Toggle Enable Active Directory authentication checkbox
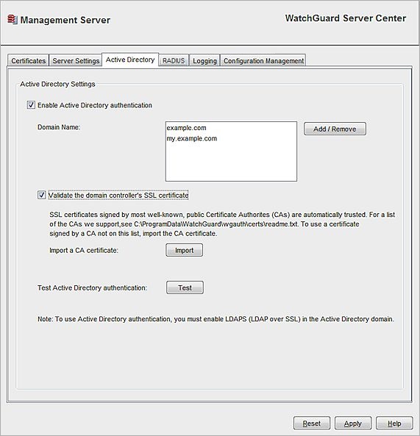Image resolution: width=420 pixels, height=436 pixels. [x=31, y=105]
